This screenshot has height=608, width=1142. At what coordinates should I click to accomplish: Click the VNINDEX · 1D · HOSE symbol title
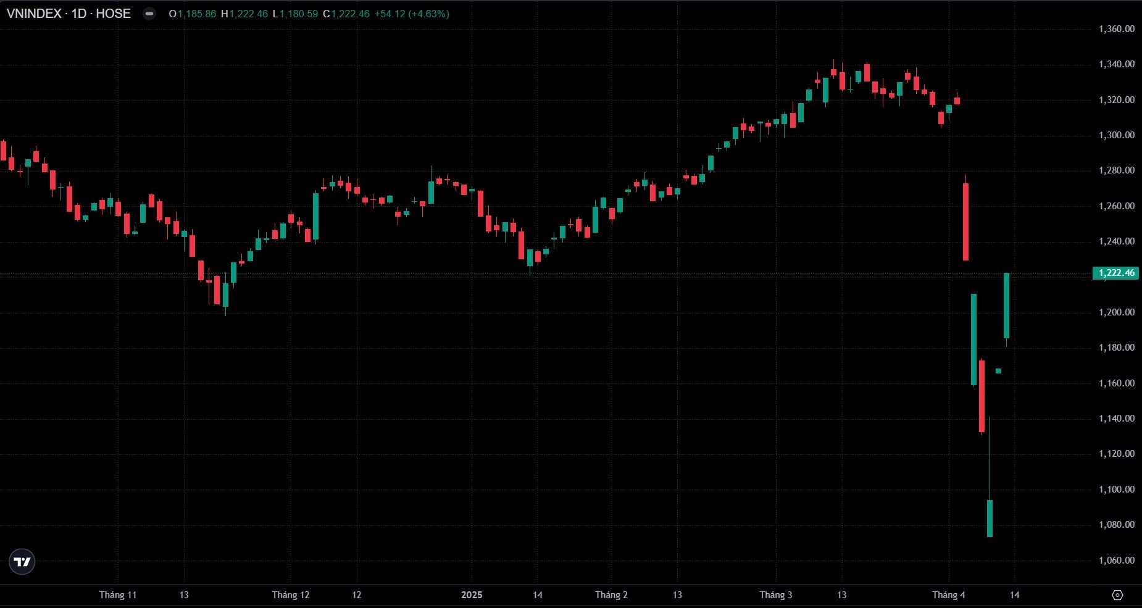pos(69,14)
